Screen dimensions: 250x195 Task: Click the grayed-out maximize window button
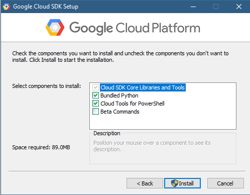click(216, 7)
